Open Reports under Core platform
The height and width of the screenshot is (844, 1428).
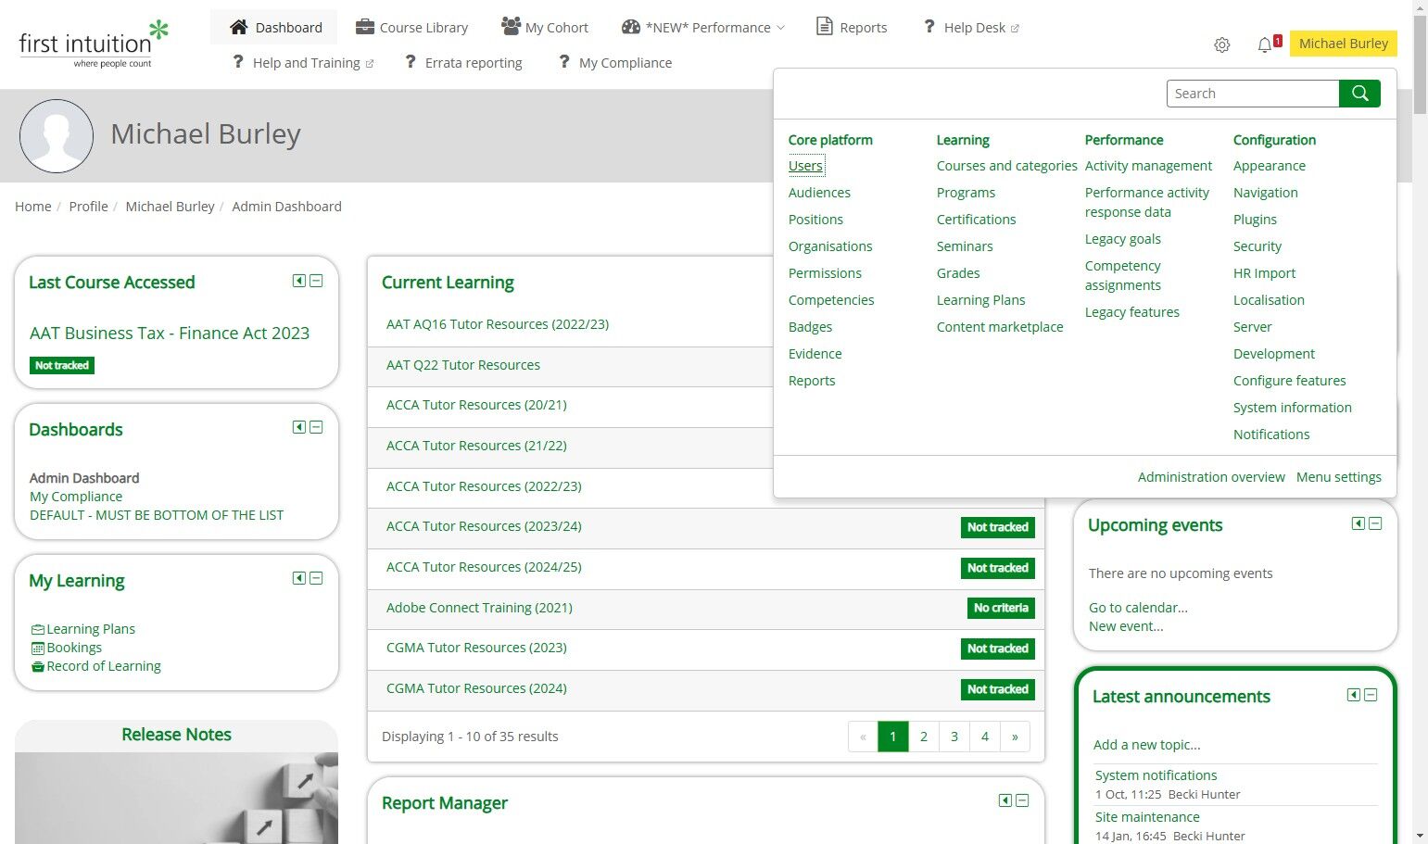click(x=812, y=381)
